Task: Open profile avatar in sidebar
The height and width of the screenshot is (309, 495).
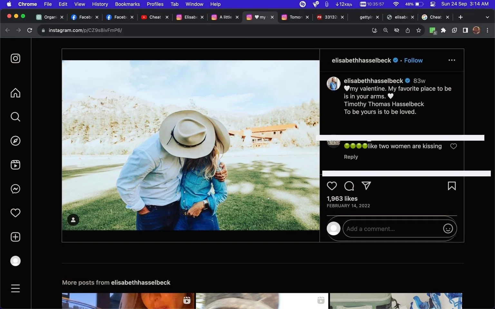Action: (x=15, y=261)
